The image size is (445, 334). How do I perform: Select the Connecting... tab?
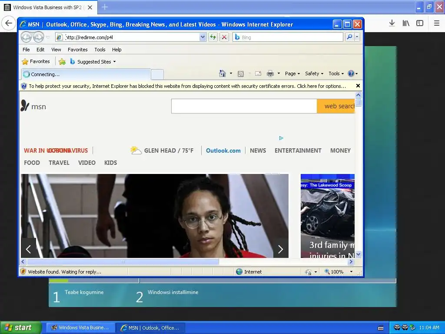pyautogui.click(x=86, y=74)
